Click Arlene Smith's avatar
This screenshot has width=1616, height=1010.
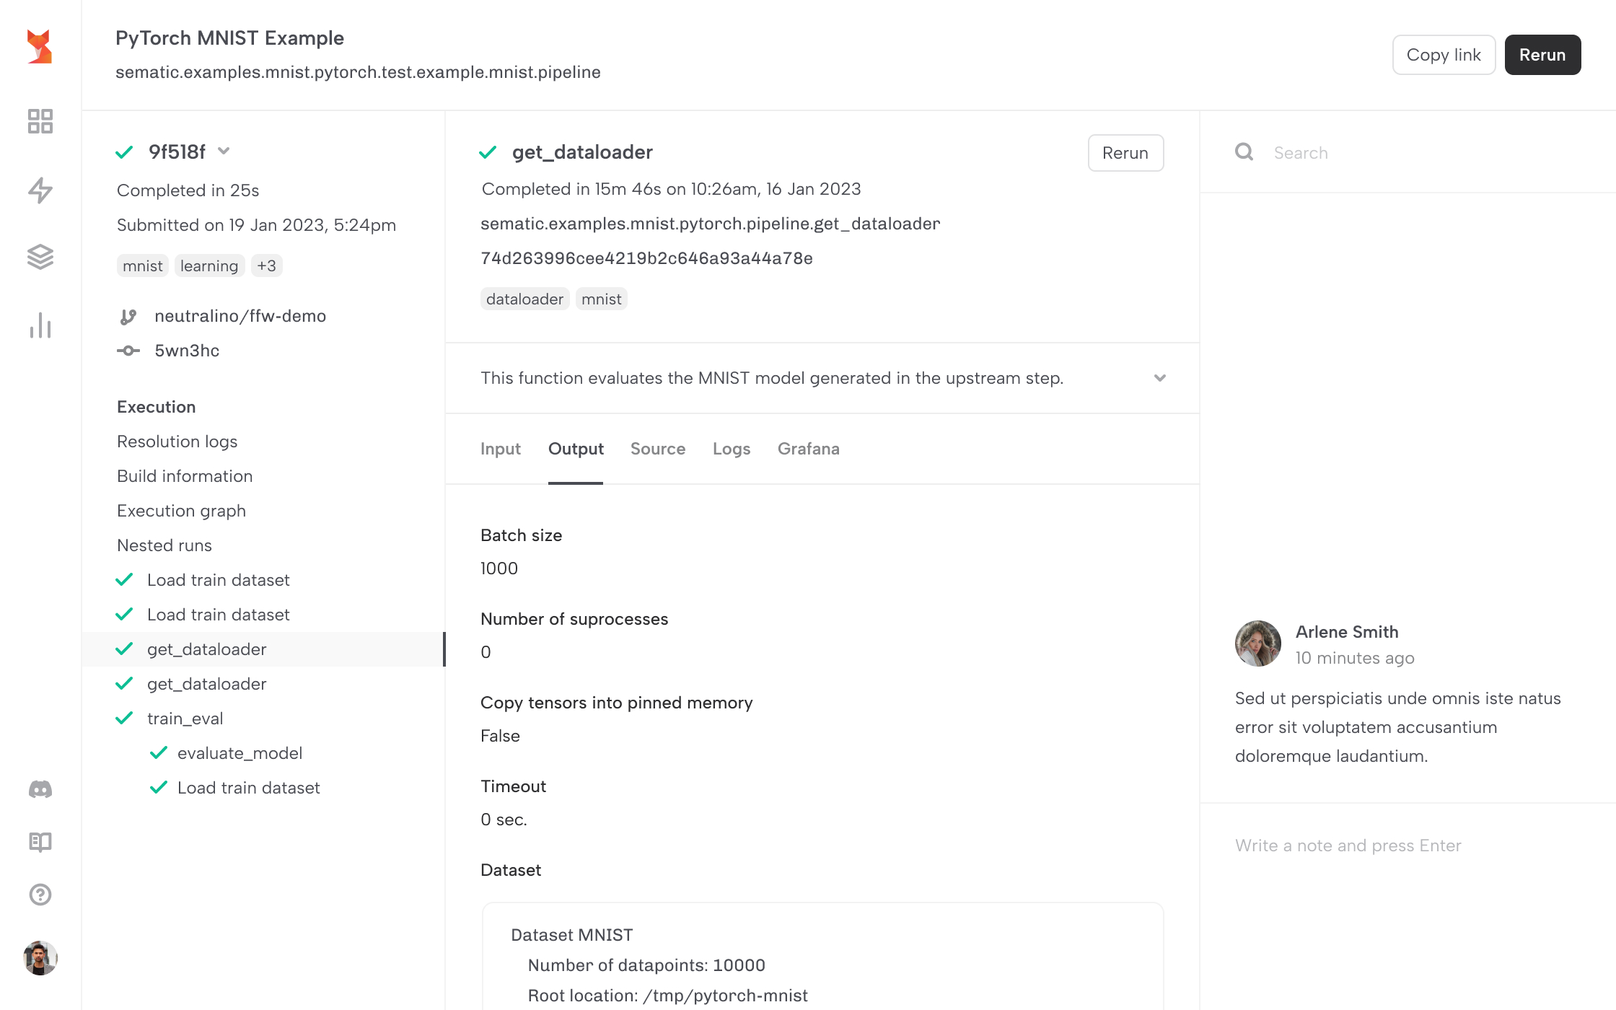pyautogui.click(x=1258, y=644)
